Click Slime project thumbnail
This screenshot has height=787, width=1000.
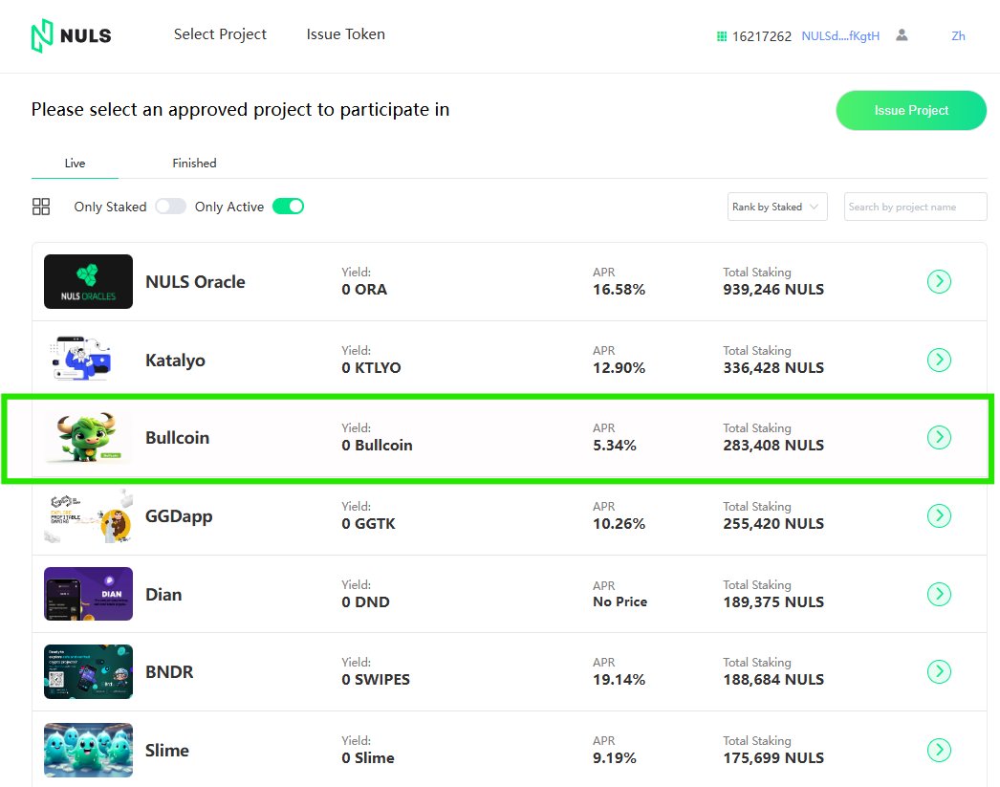(88, 750)
